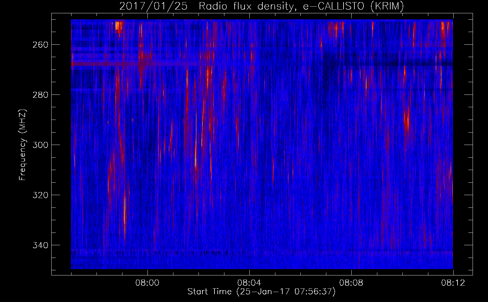Viewport: 488px width, 302px height.
Task: Click the 08:00 time axis label
Action: (x=147, y=283)
